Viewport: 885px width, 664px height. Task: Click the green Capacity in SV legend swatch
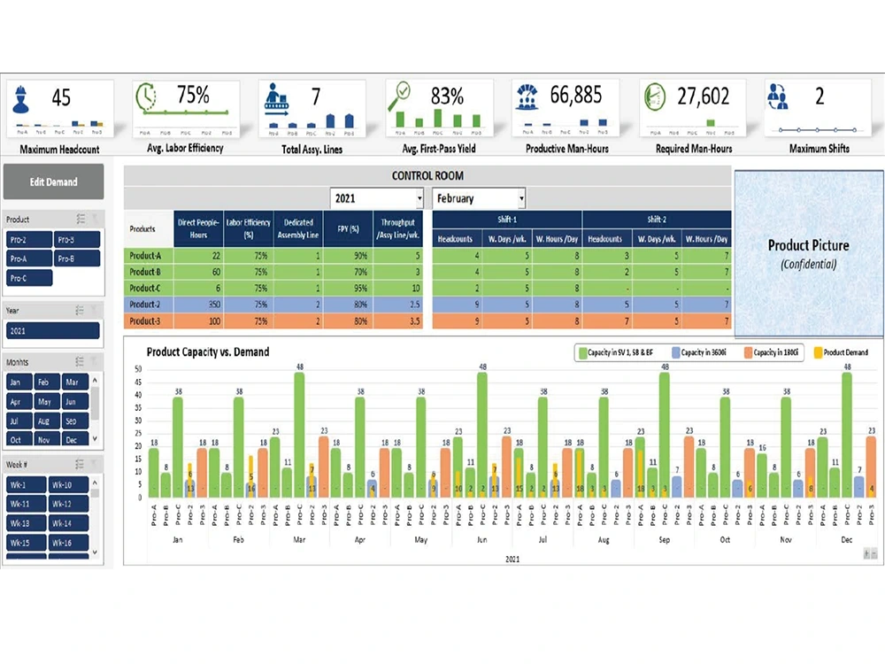582,352
